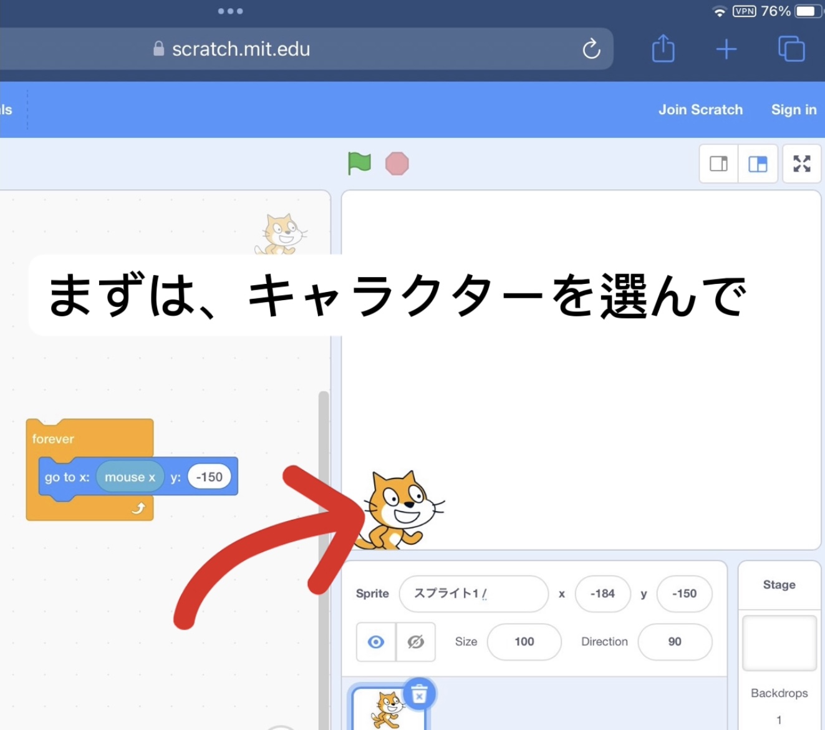
Task: Reload the scratch.mit.edu page
Action: coord(591,49)
